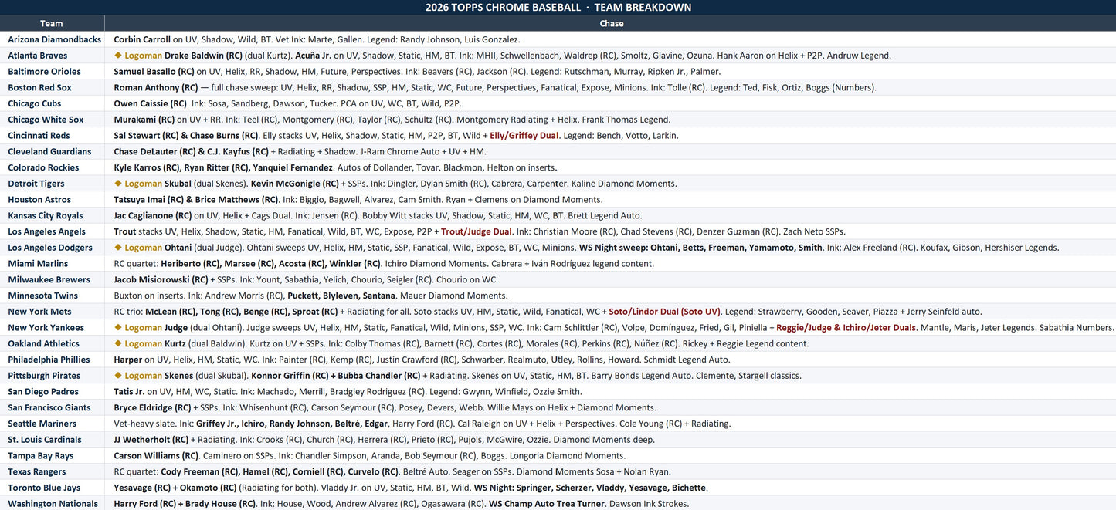Select the Boston Red Sox team cell
The height and width of the screenshot is (510, 1116).
52,87
